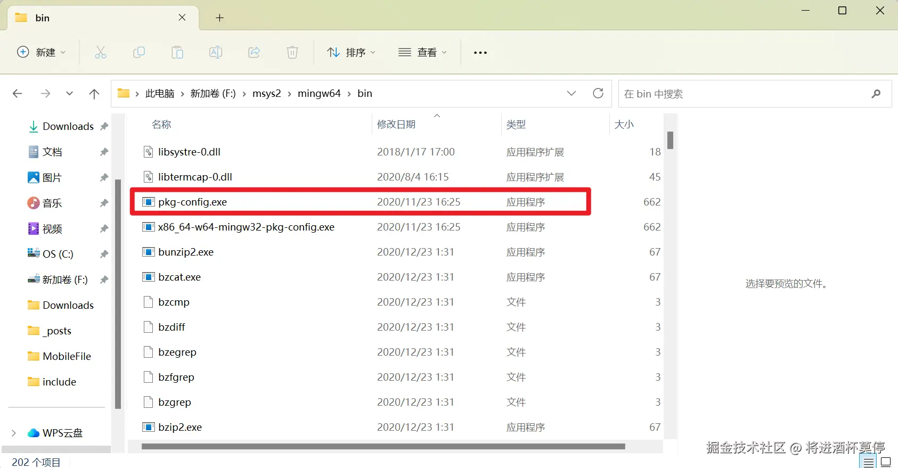Click the Share icon in toolbar

(254, 52)
